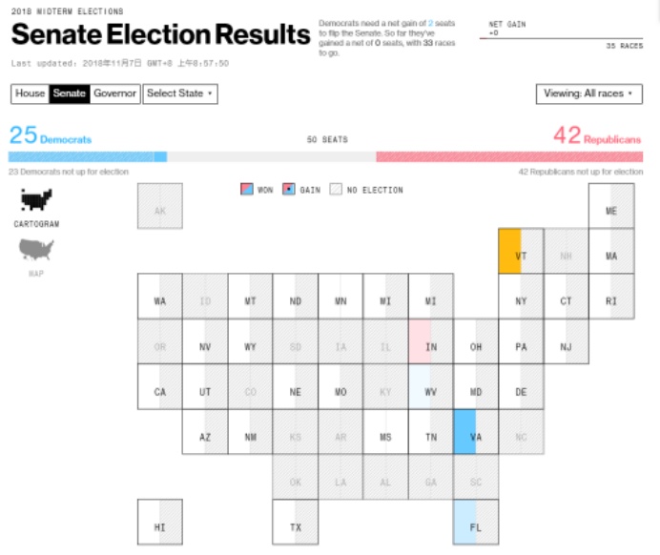Open the Viewing: All races dropdown
660x555 pixels.
pyautogui.click(x=588, y=93)
